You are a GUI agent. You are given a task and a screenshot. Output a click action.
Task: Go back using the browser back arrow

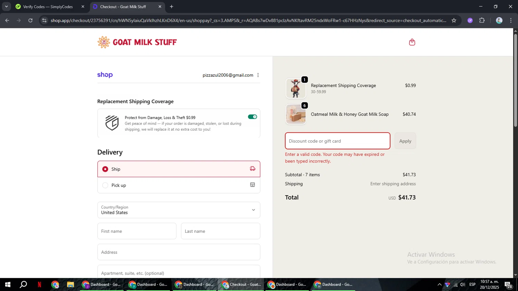pyautogui.click(x=7, y=20)
